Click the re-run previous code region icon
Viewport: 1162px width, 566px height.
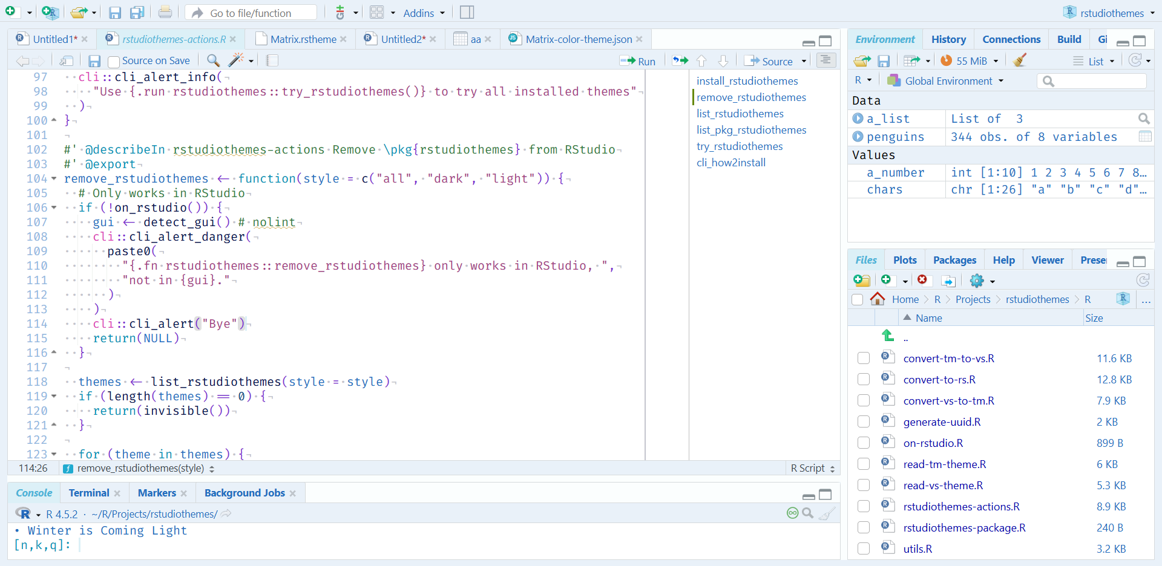(680, 60)
